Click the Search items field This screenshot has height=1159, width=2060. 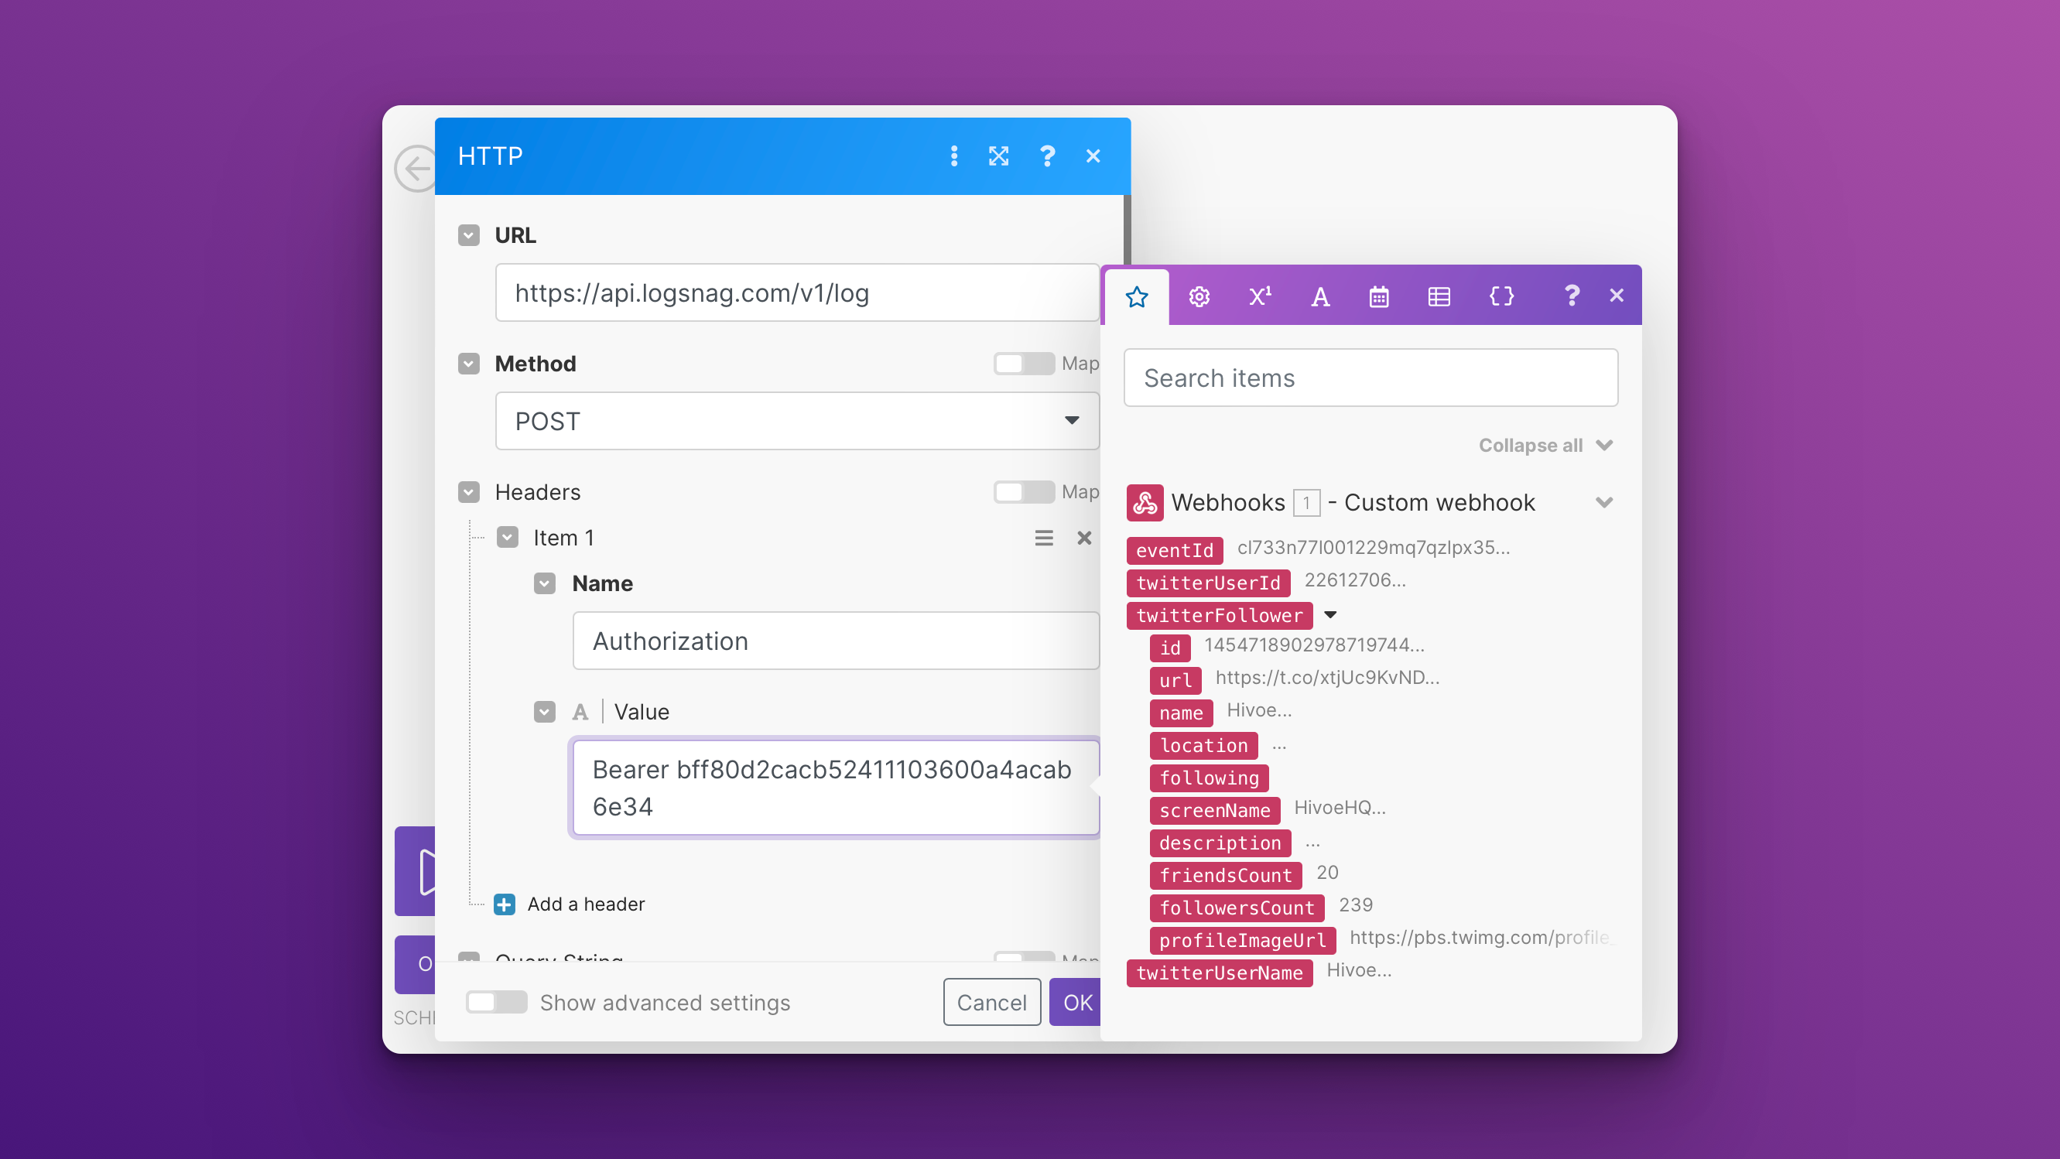point(1370,378)
